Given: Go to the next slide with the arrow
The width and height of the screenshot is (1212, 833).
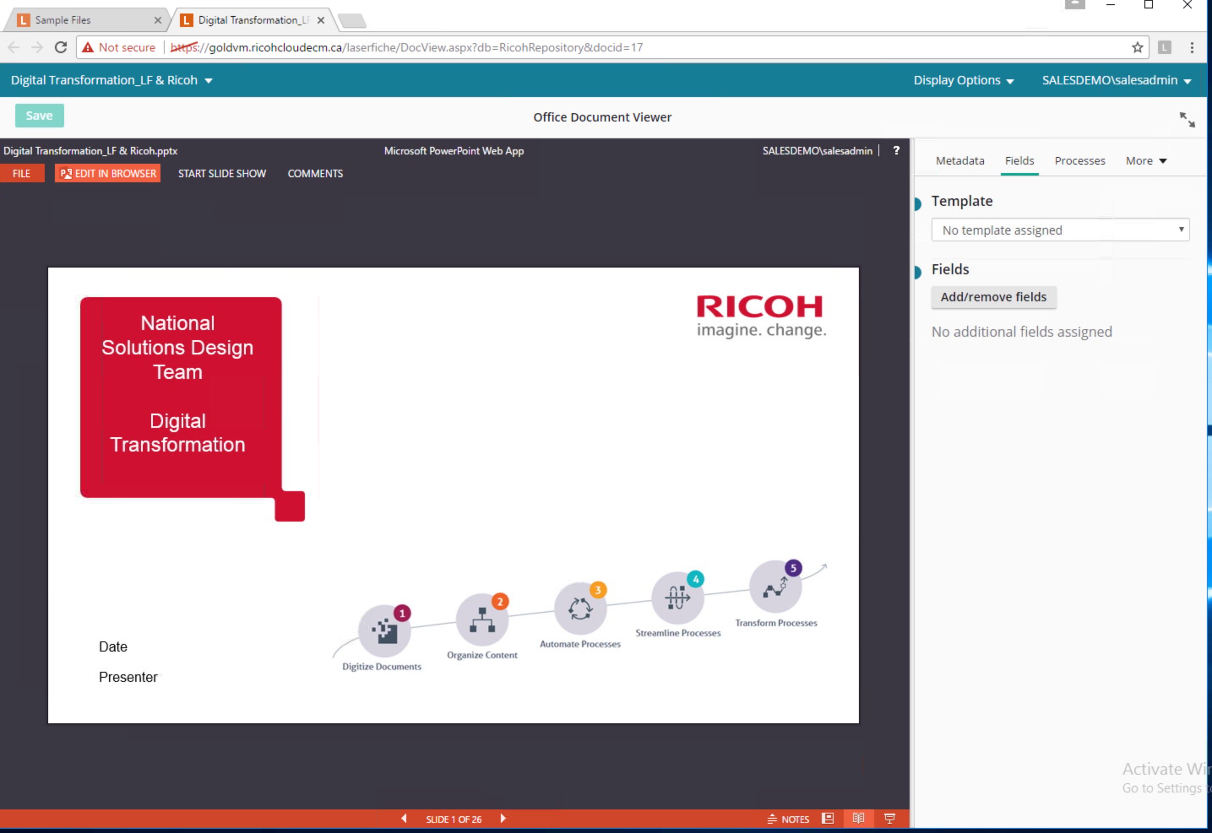Looking at the screenshot, I should coord(503,818).
